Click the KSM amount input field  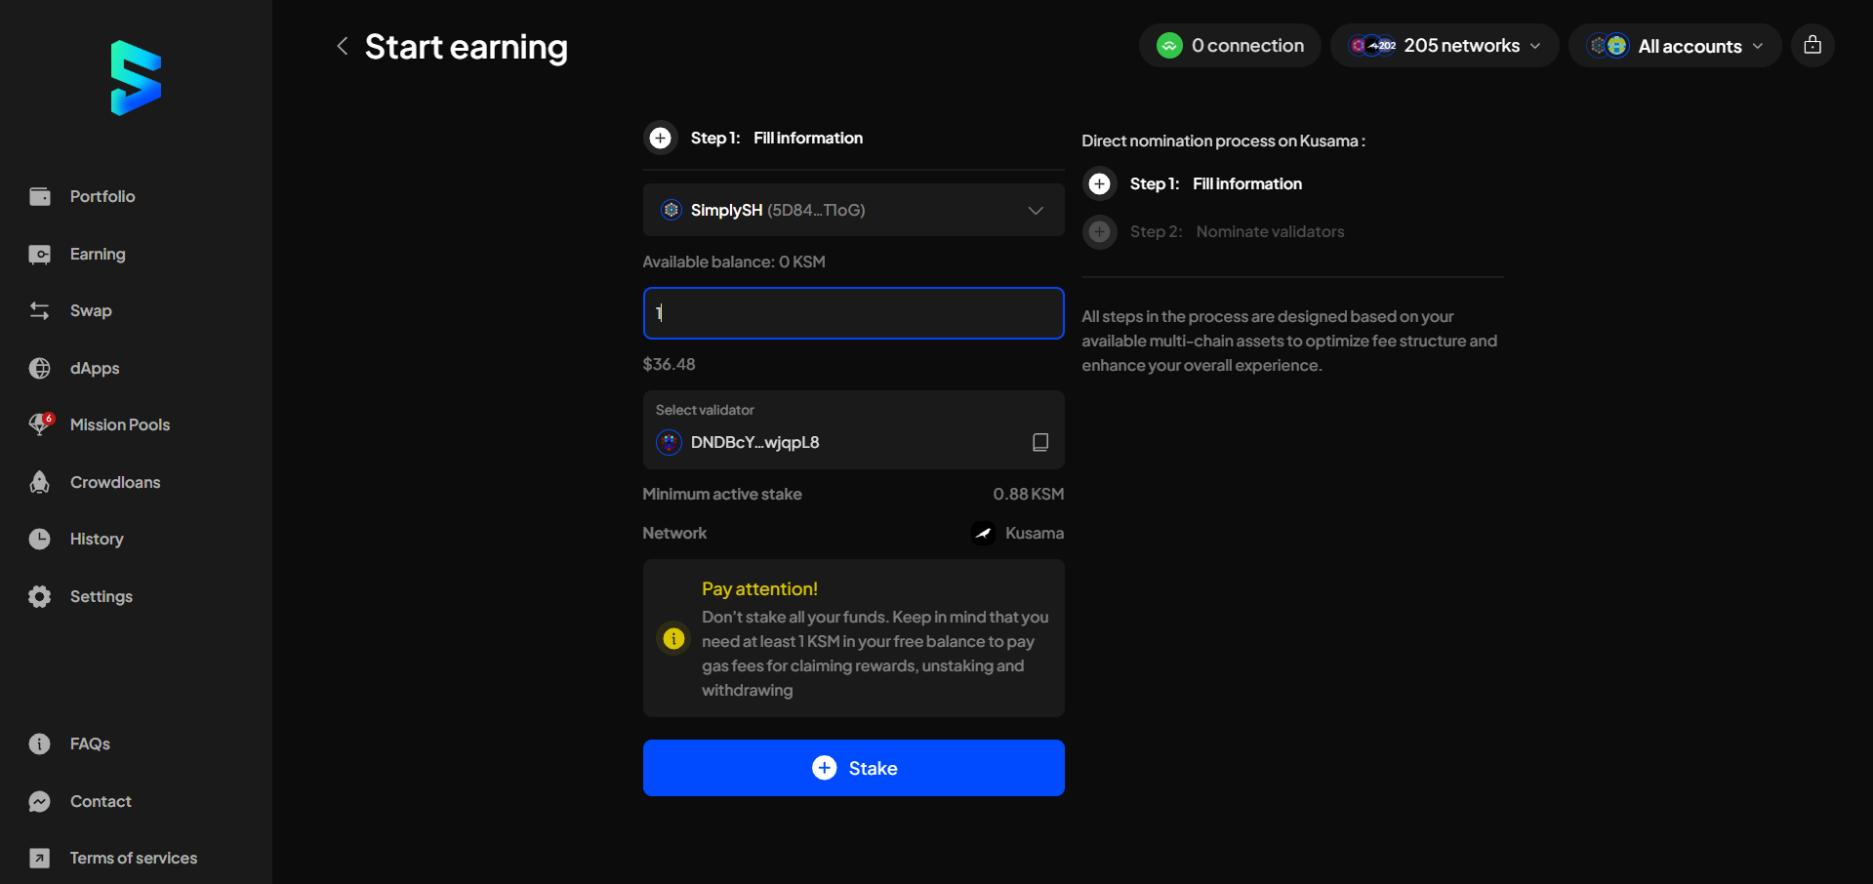pyautogui.click(x=852, y=313)
